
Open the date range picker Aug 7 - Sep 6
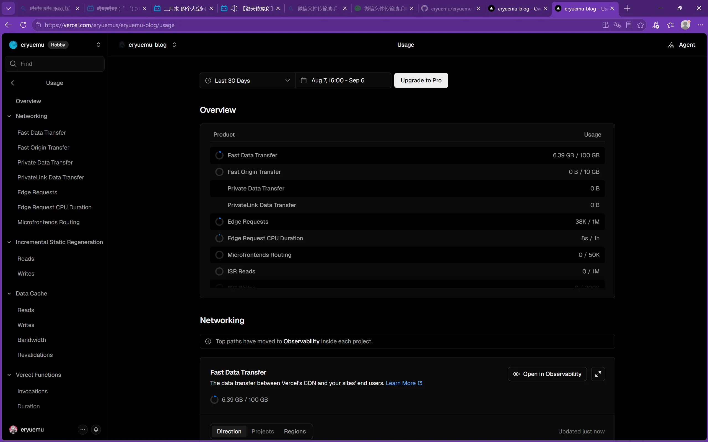[343, 80]
